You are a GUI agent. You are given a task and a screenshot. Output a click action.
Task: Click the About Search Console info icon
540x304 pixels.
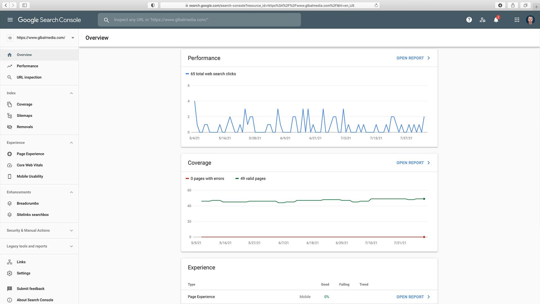click(x=10, y=300)
